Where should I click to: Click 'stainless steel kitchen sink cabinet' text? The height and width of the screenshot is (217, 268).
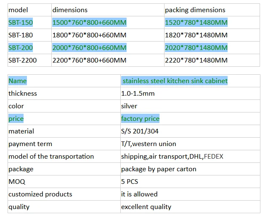175,81
